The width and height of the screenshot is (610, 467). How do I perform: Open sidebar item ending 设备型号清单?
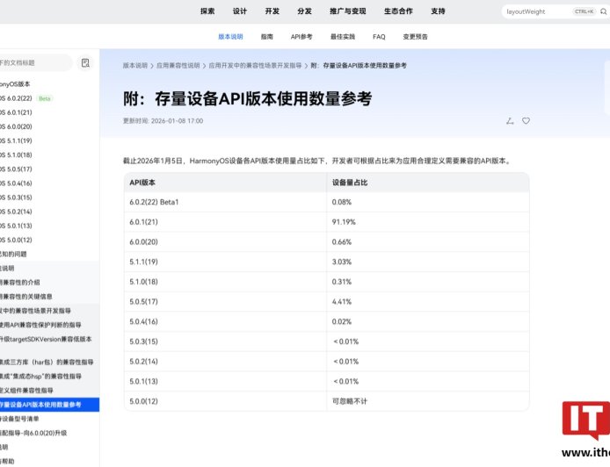point(19,419)
